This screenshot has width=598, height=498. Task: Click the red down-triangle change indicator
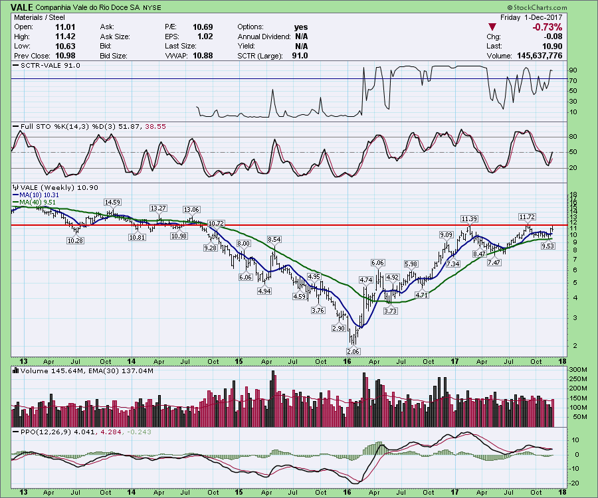(x=492, y=27)
